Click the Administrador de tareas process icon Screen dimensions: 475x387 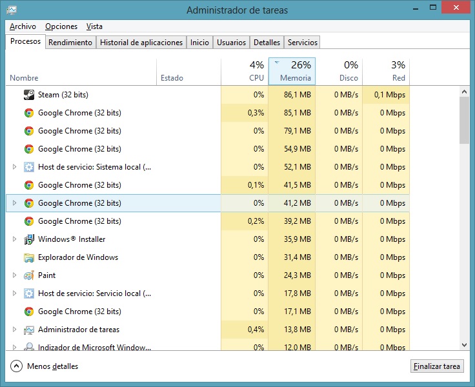[29, 330]
